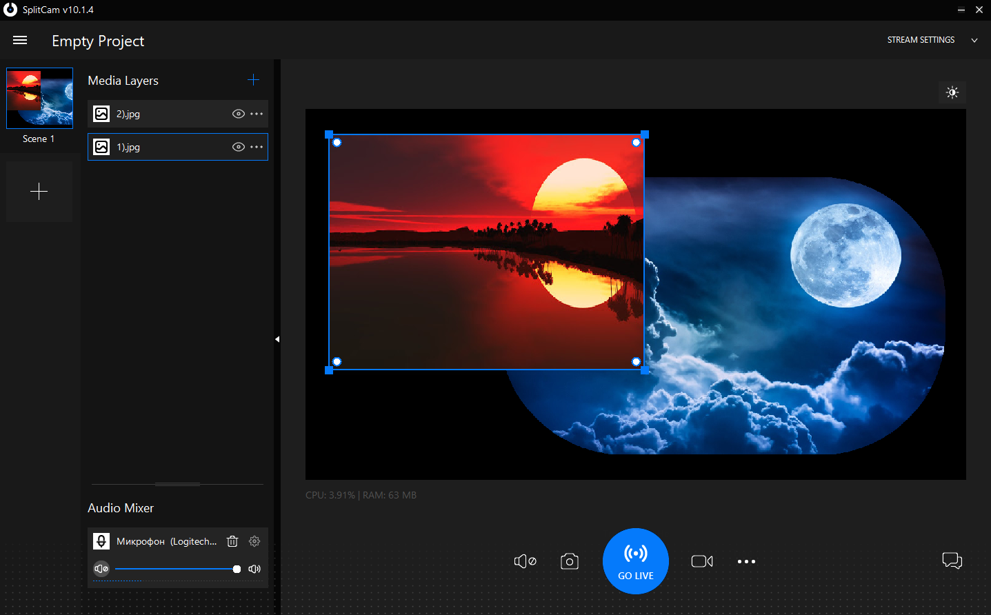Hide the 1).jpg layer
The image size is (991, 615).
[x=238, y=146]
